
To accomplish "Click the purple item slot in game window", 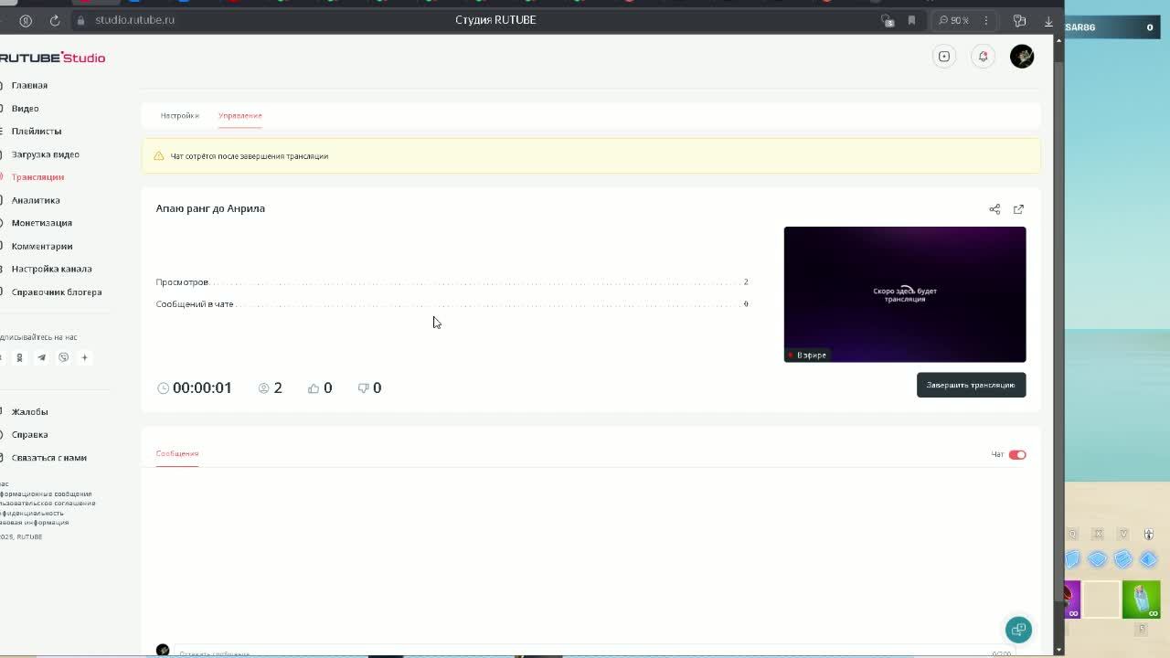I will pyautogui.click(x=1072, y=600).
